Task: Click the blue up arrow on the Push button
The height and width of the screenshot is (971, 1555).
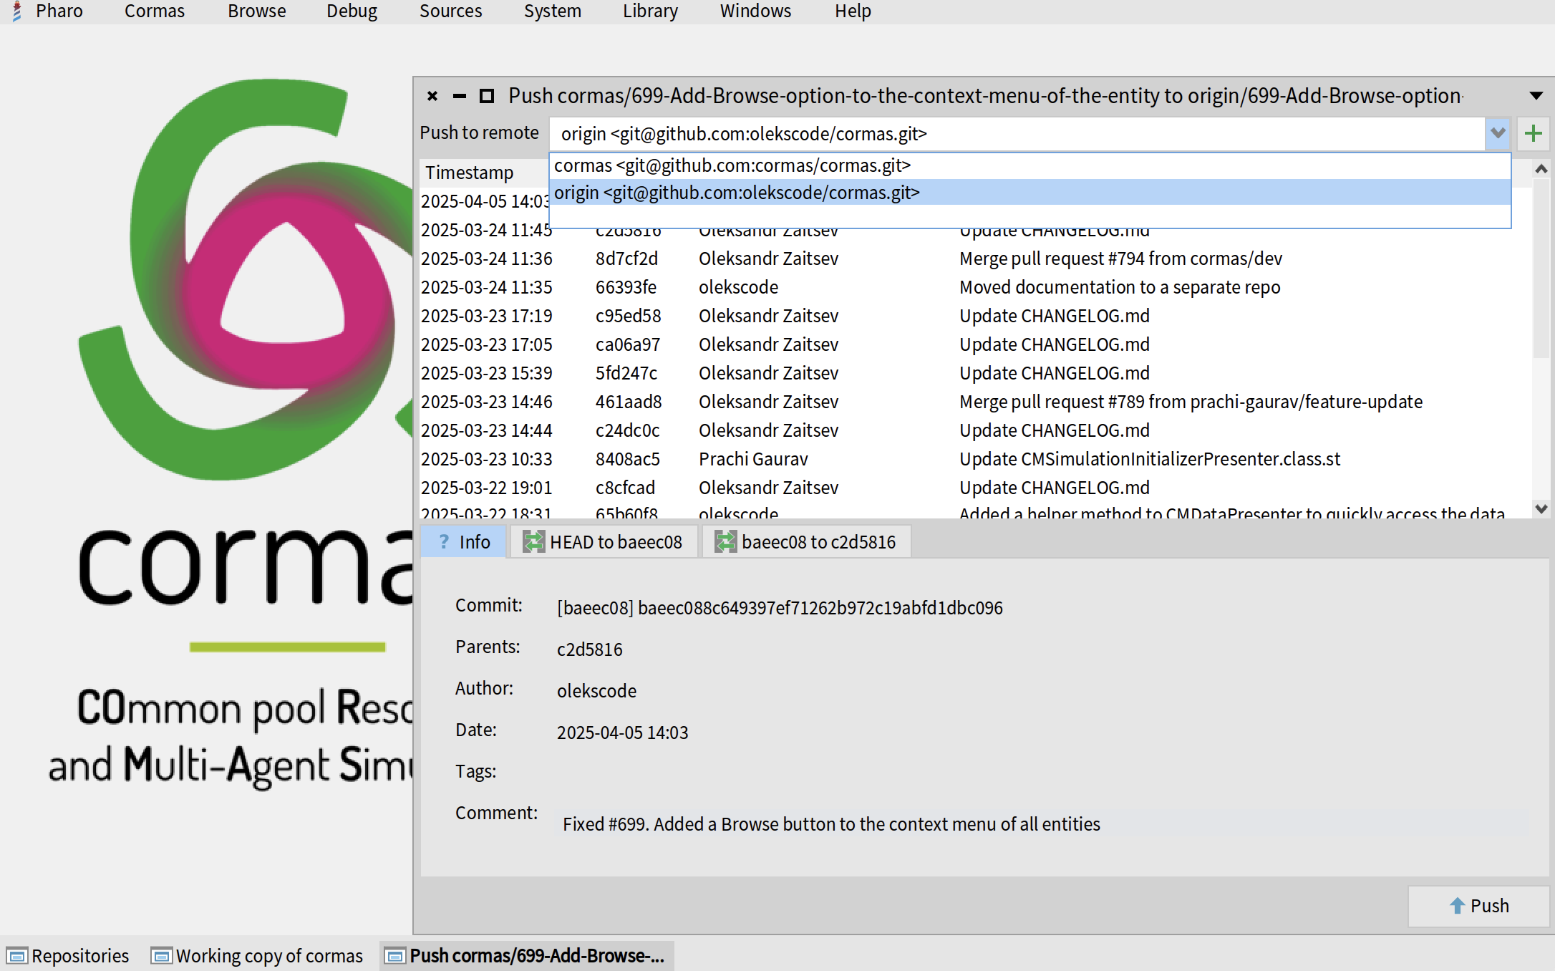Action: (x=1457, y=906)
